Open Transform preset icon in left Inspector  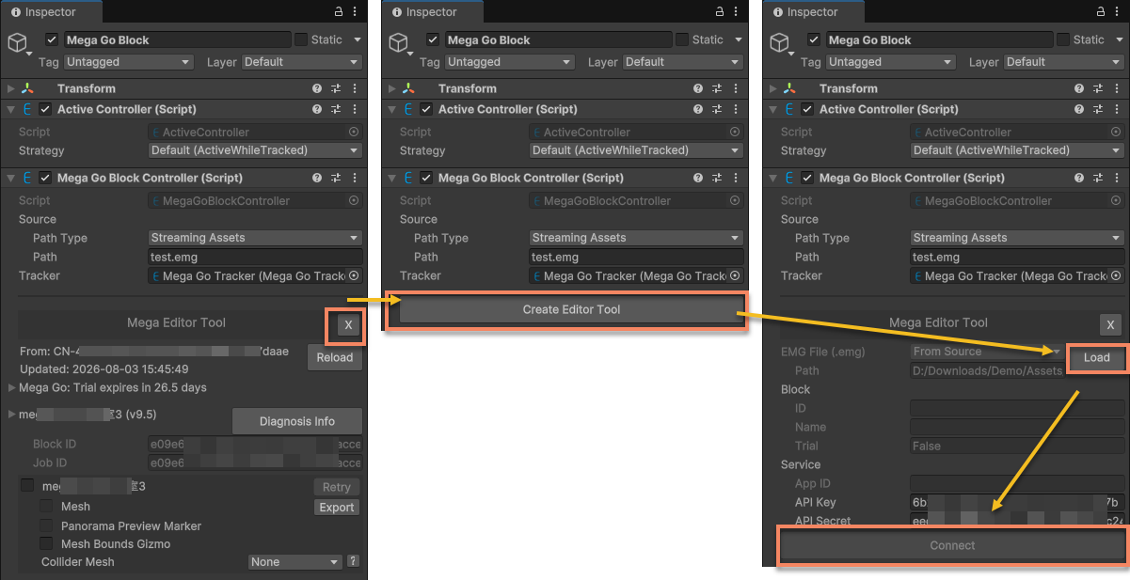click(x=336, y=88)
